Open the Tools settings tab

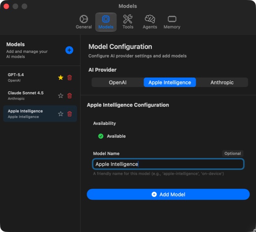click(x=128, y=22)
